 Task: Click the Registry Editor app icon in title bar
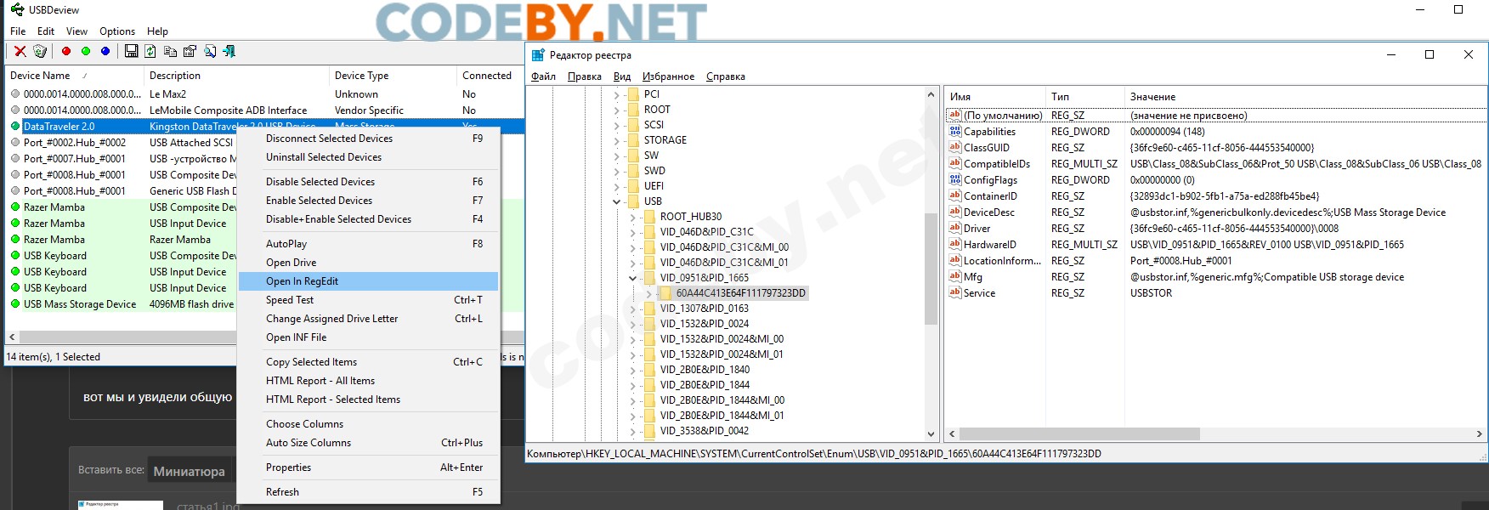click(x=538, y=55)
